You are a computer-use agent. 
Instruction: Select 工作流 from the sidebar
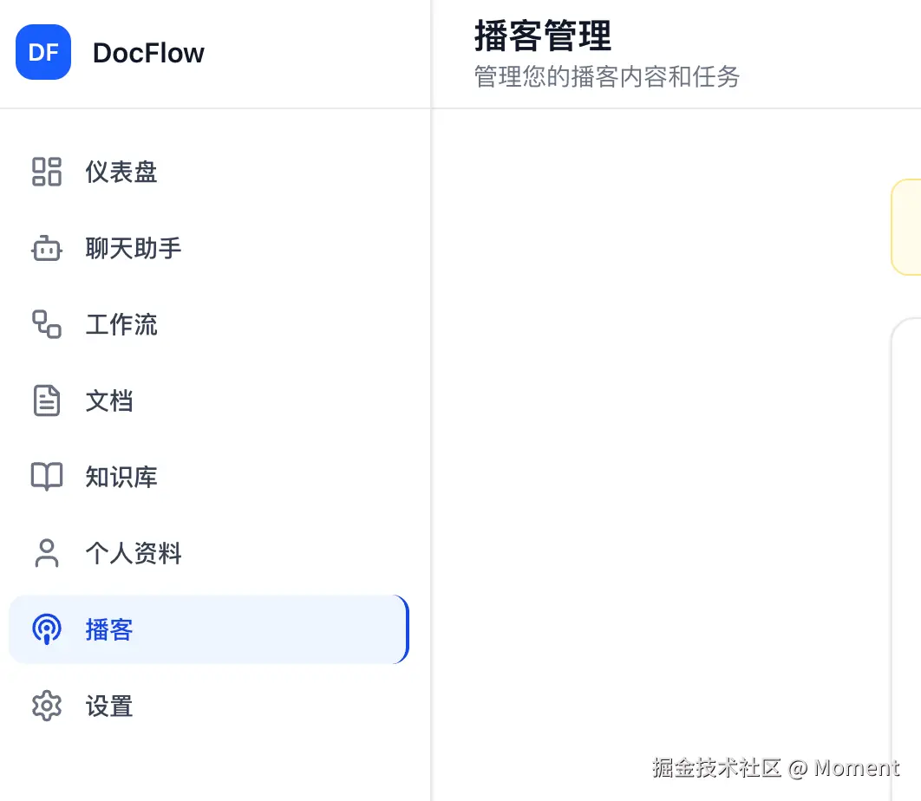pos(121,325)
